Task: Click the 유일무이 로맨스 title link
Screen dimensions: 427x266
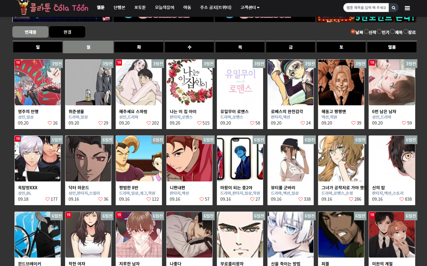Action: 234,112
